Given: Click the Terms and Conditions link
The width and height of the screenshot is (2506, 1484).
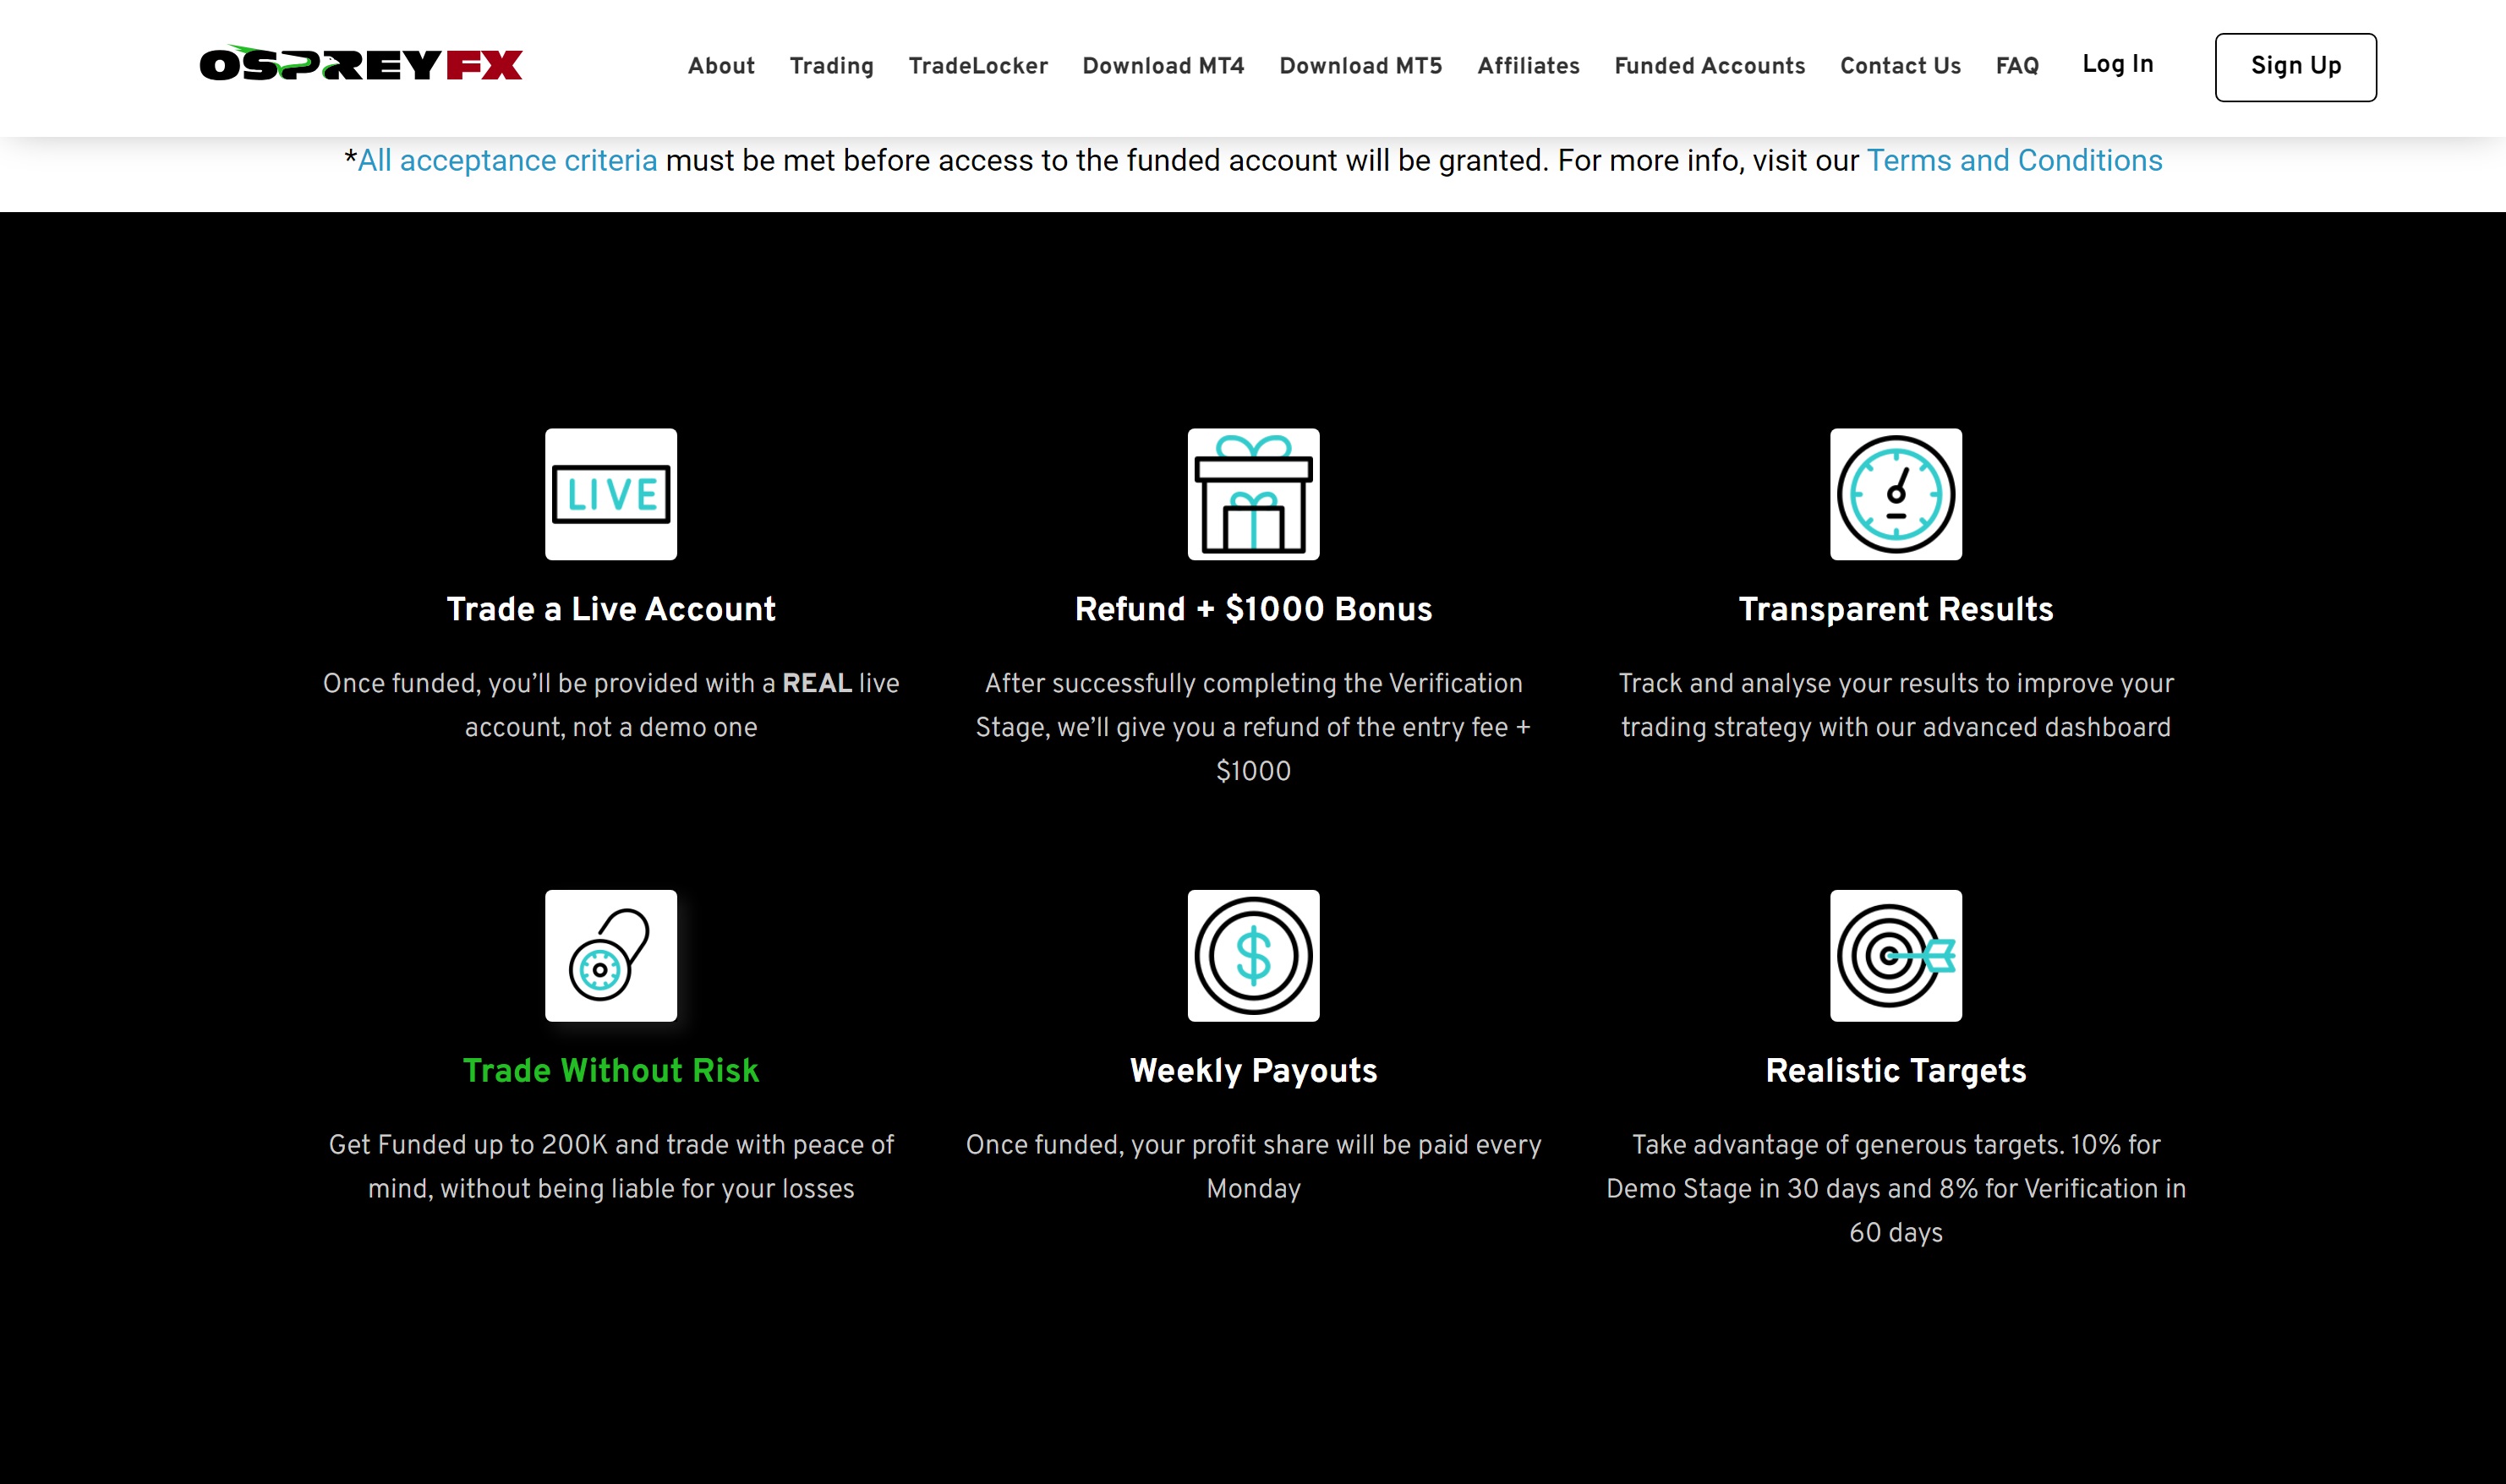Looking at the screenshot, I should pyautogui.click(x=2015, y=161).
